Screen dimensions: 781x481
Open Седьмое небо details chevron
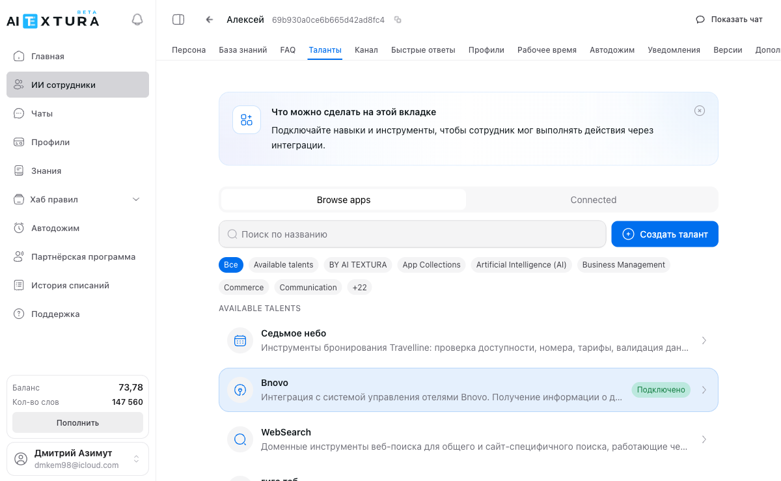coord(704,340)
